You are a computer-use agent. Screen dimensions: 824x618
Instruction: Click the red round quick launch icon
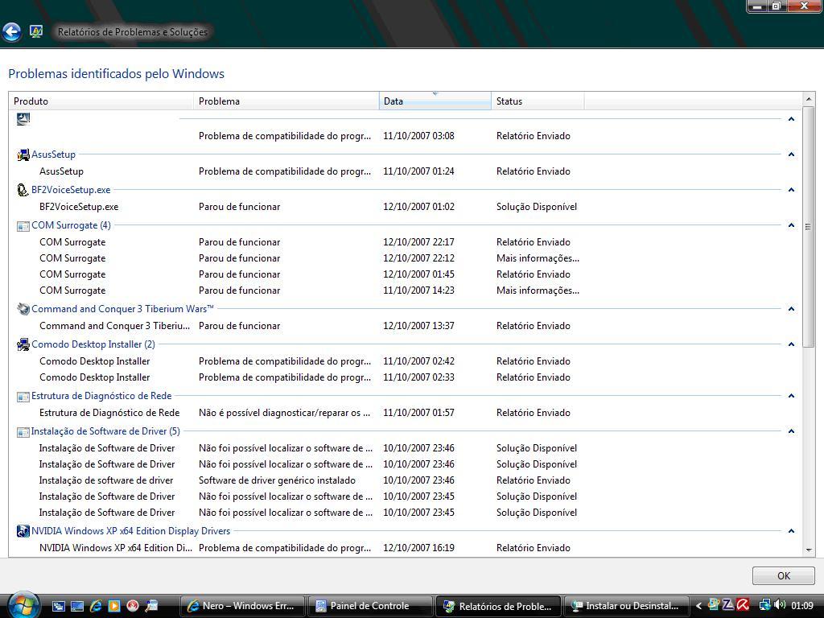(133, 606)
